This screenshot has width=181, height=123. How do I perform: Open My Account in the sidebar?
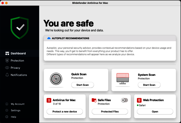[x=17, y=104]
